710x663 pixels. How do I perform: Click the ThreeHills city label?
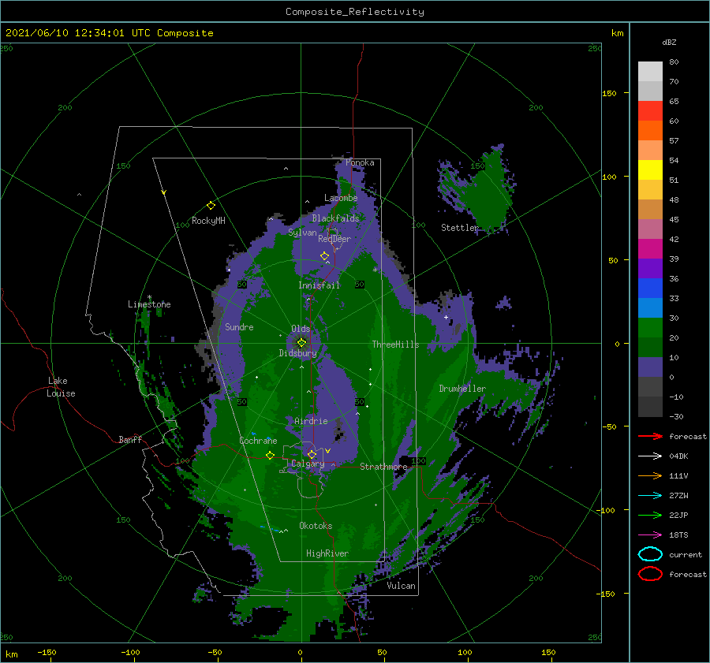396,345
